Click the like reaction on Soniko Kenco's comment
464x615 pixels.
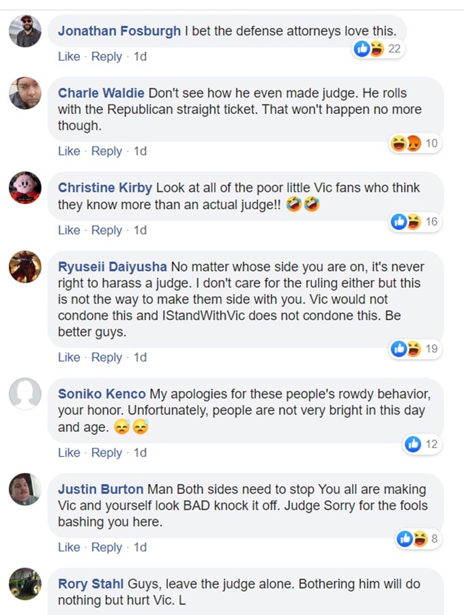(413, 444)
